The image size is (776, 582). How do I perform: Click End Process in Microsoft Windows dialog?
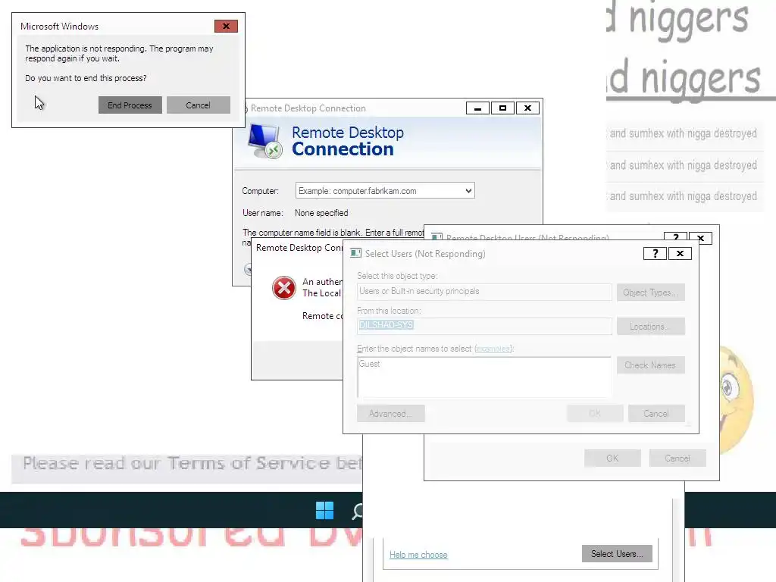(x=130, y=105)
